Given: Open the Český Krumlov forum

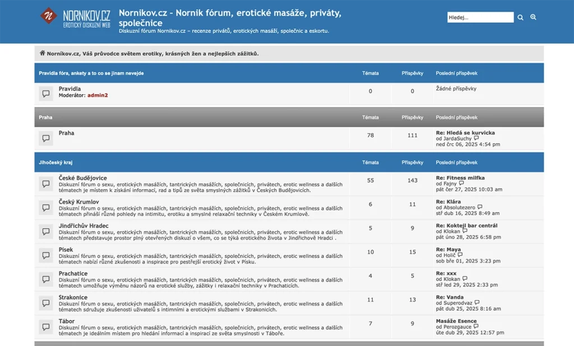Looking at the screenshot, I should point(78,202).
